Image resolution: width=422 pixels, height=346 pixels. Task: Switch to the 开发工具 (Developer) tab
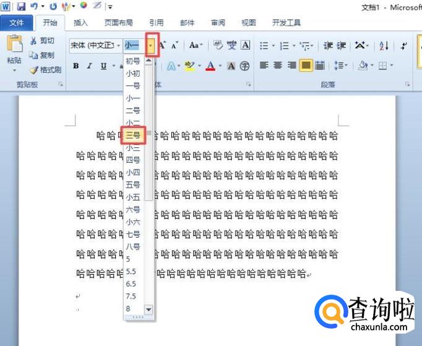click(x=286, y=23)
